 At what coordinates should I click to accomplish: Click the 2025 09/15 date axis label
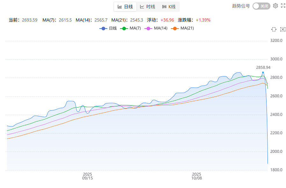pos(88,176)
